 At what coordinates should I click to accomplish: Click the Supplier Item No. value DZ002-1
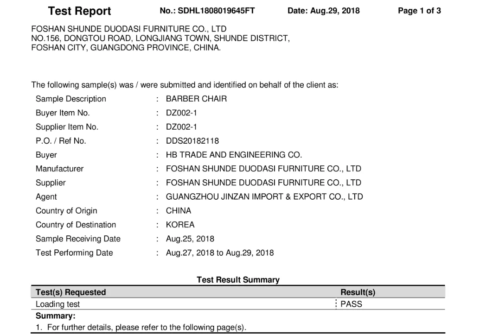(x=181, y=127)
